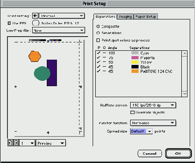195x163 pixels.
Task: Click the purple rectangle in preview
Action: coord(52,73)
